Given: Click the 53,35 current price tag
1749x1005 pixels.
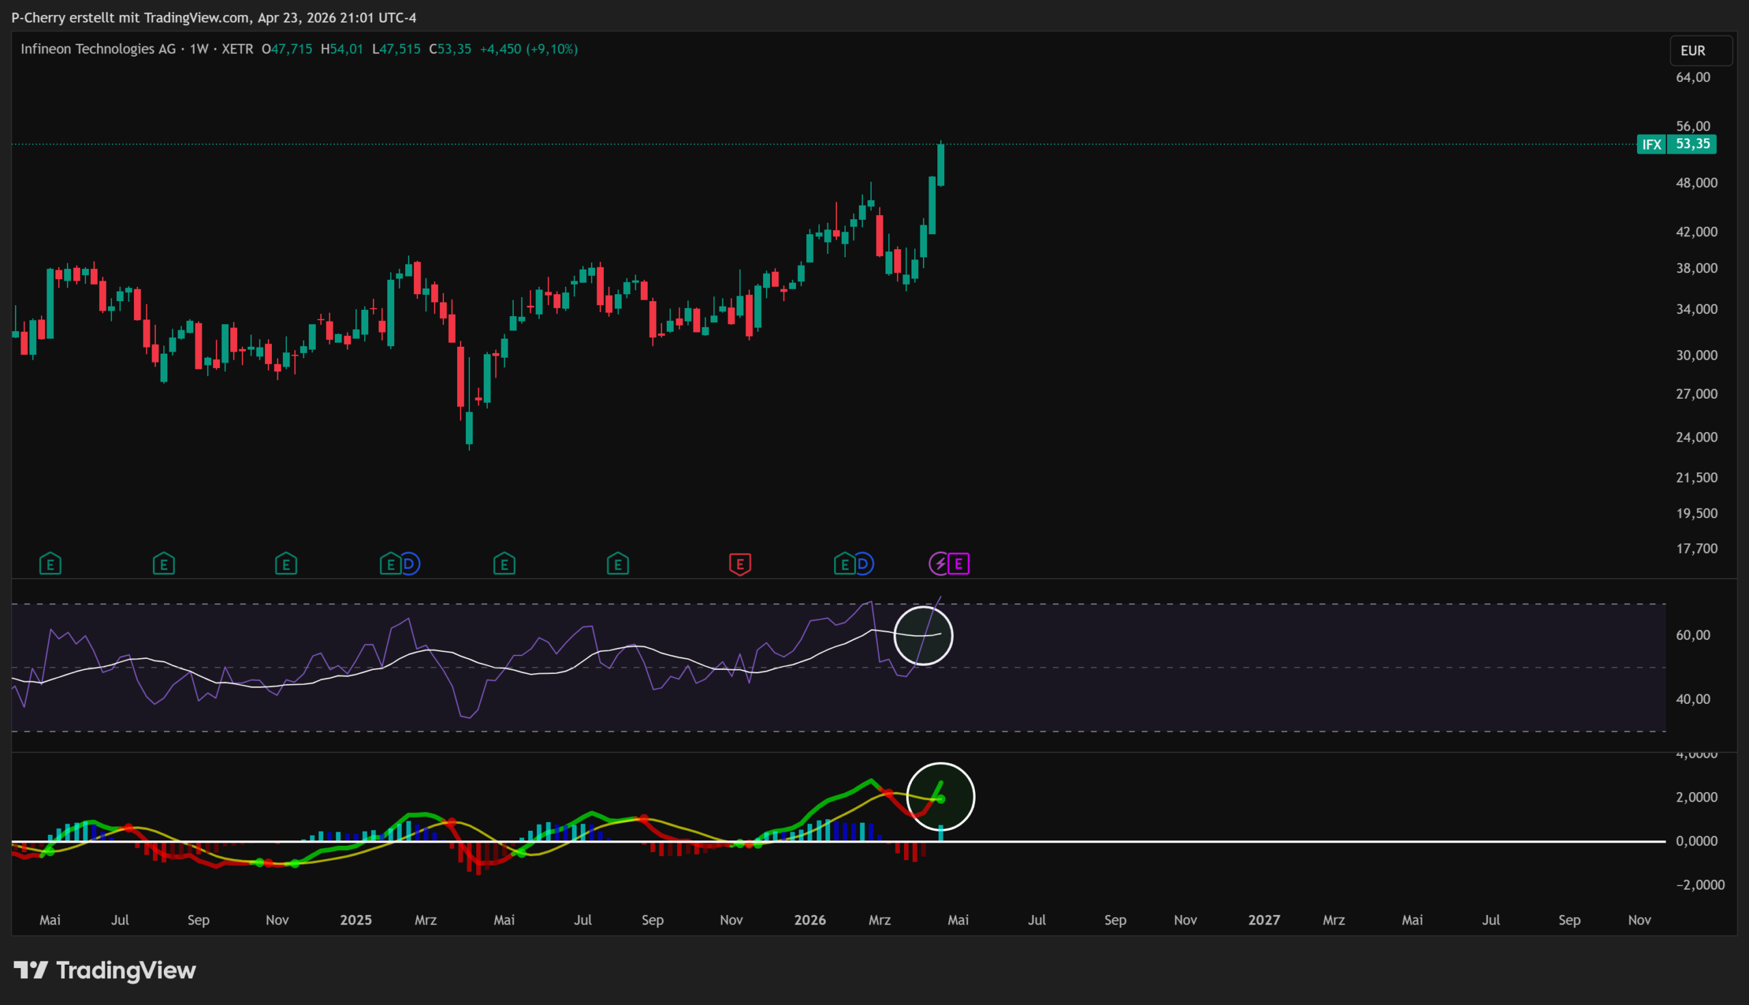Looking at the screenshot, I should click(1692, 144).
